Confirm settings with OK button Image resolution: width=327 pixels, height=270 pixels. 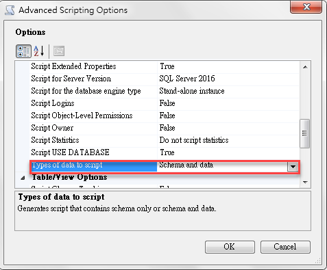coord(230,247)
